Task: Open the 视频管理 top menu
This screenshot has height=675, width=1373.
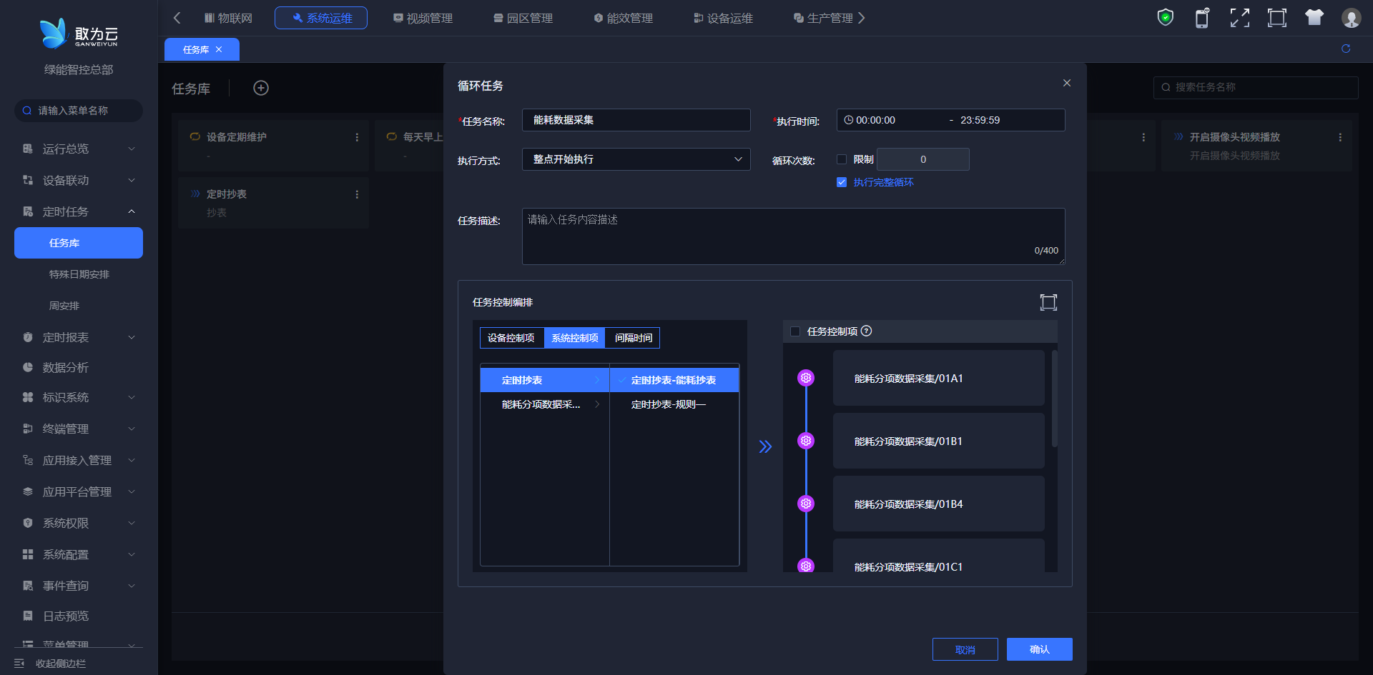Action: pos(423,18)
